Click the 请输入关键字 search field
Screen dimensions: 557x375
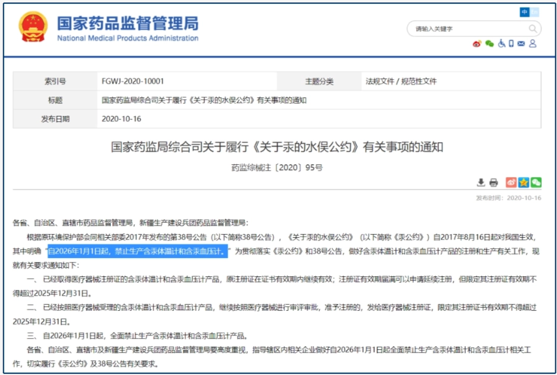point(466,29)
